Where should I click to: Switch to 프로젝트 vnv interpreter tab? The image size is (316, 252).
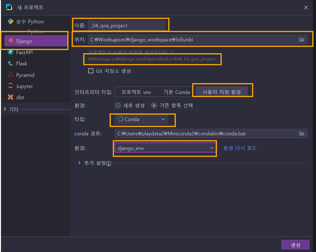pos(136,92)
